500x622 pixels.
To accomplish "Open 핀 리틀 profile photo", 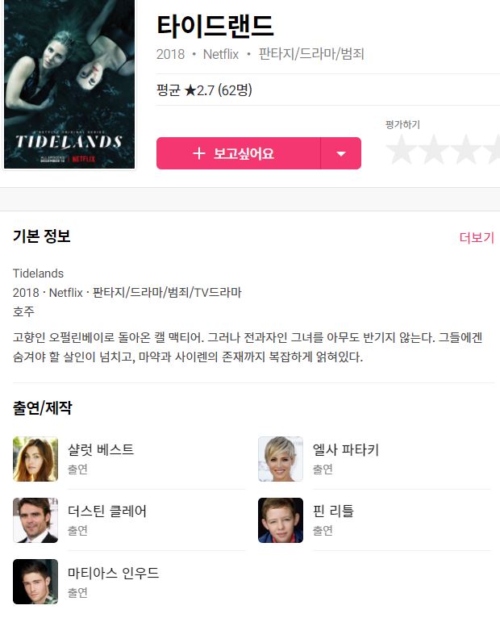I will [281, 520].
